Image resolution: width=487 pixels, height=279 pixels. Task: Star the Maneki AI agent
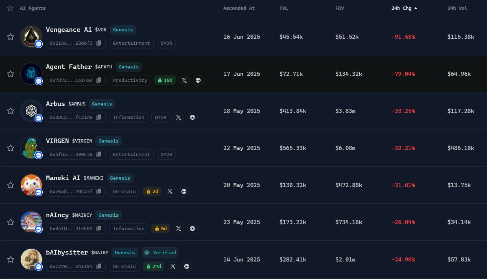click(x=11, y=185)
